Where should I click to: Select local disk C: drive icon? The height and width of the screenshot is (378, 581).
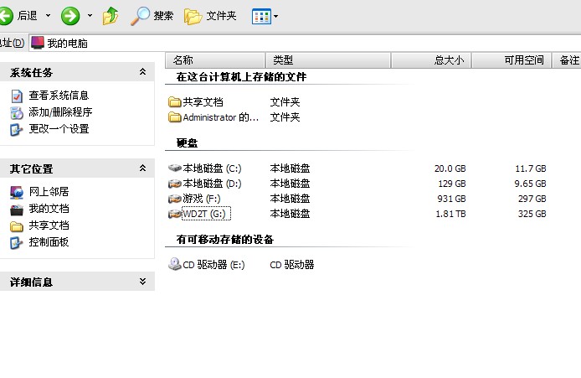click(x=175, y=168)
